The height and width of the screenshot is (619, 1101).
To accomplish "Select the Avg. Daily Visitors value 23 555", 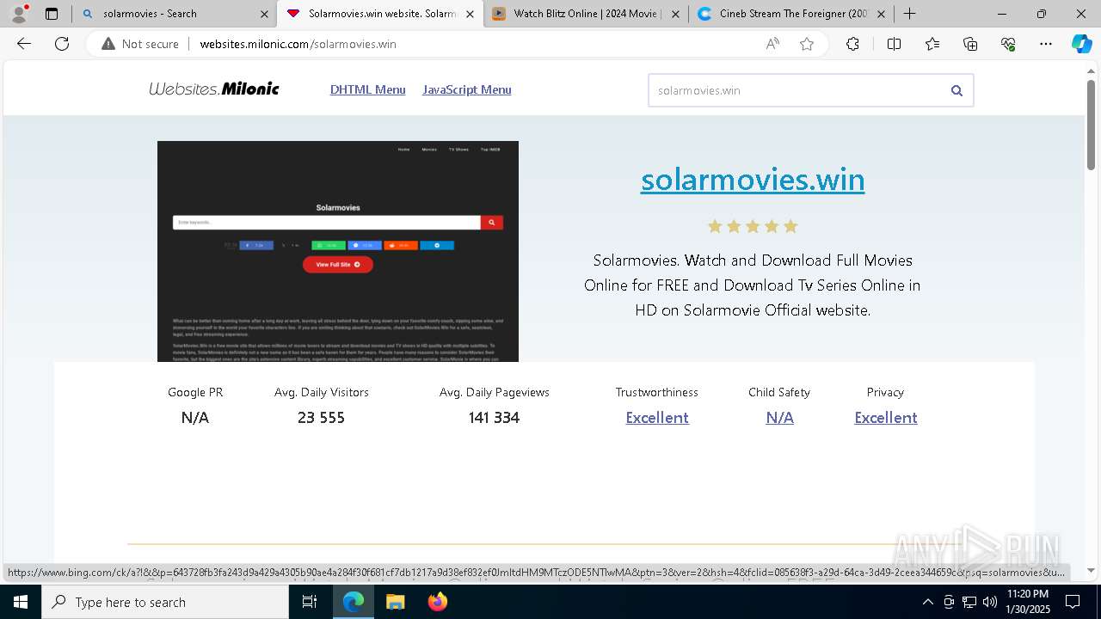I will tap(321, 418).
